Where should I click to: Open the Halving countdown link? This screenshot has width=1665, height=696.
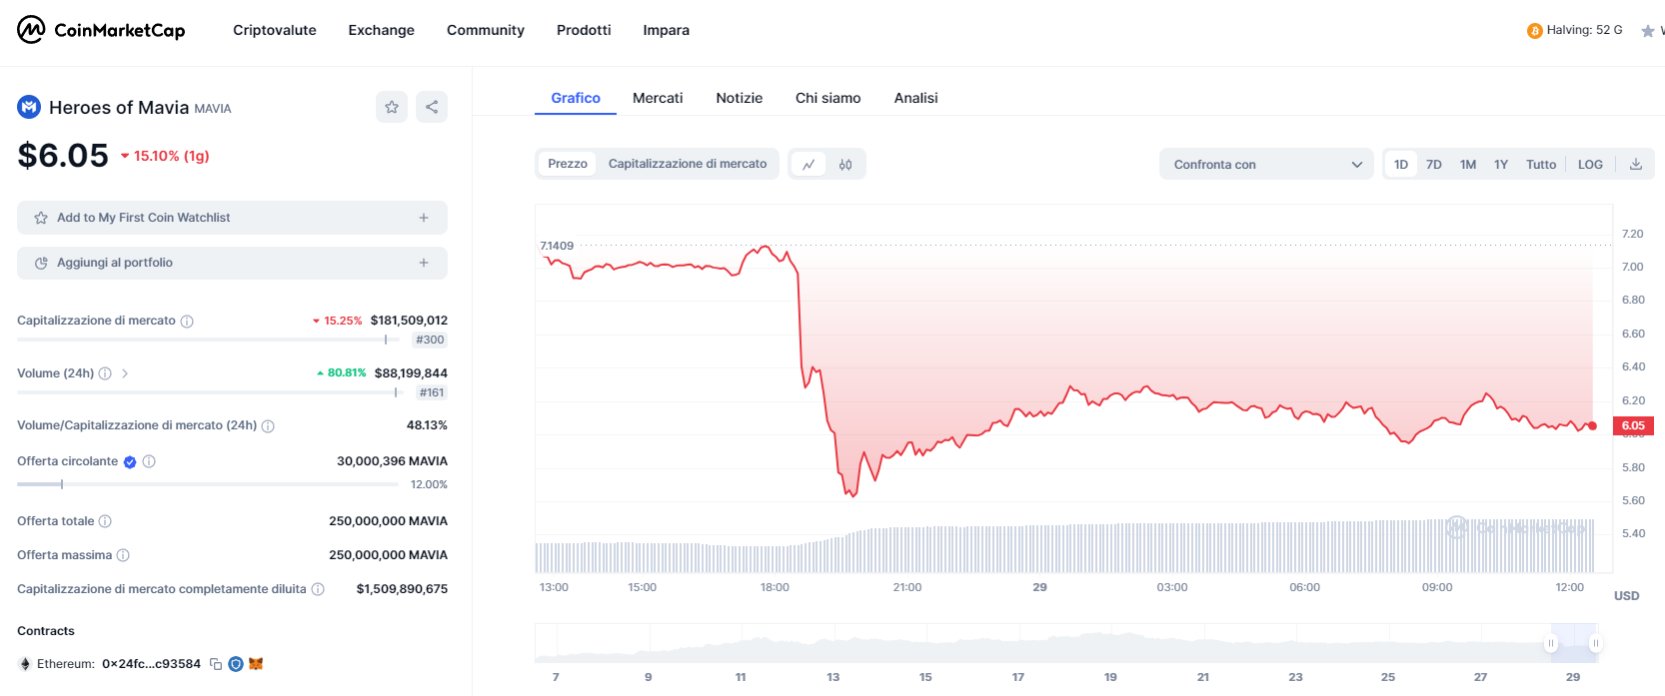(x=1575, y=30)
